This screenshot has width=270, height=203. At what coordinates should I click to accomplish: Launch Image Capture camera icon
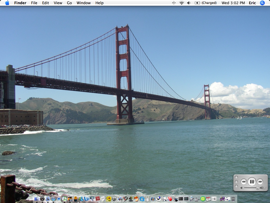pyautogui.click(x=114, y=199)
